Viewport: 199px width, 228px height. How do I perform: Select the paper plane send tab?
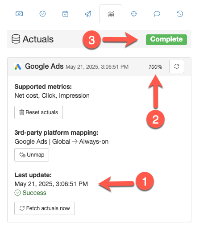[x=88, y=14]
